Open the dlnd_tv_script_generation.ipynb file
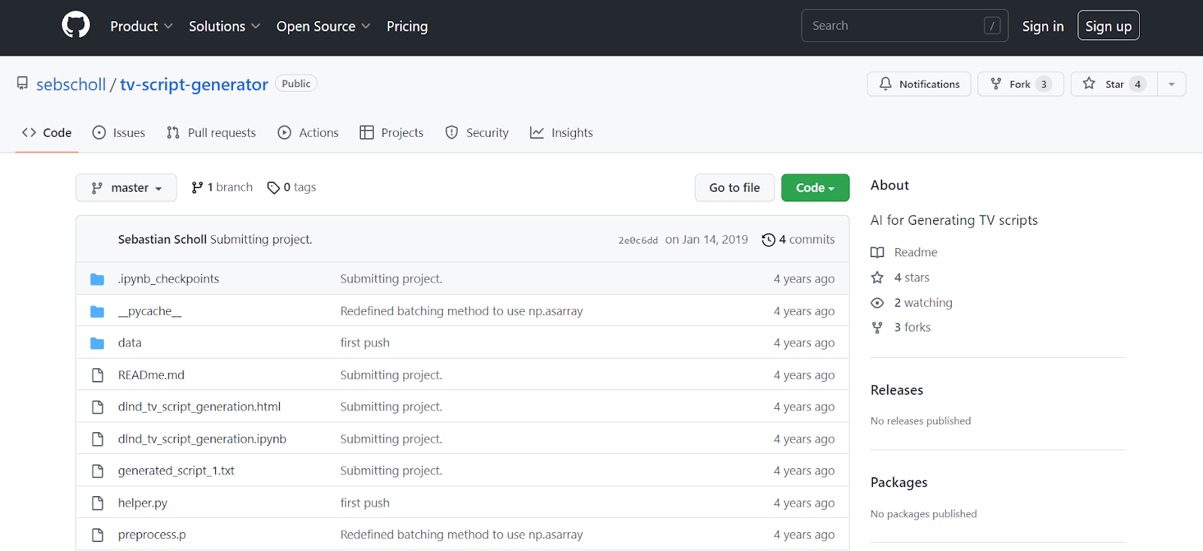Image resolution: width=1203 pixels, height=551 pixels. (202, 439)
